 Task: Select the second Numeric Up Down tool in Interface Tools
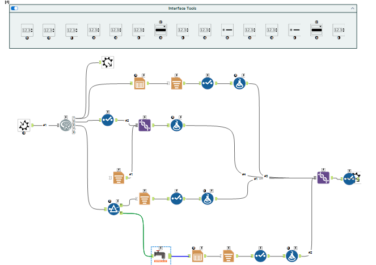(x=49, y=30)
